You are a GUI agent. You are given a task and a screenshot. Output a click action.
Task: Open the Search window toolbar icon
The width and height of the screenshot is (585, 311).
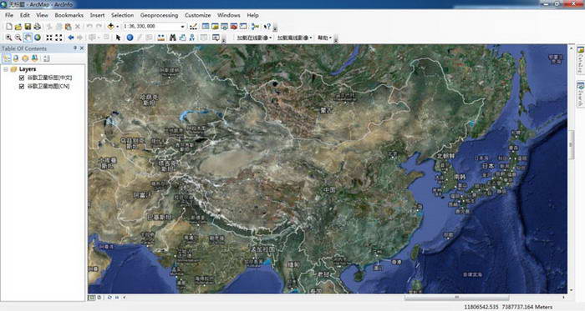point(224,27)
